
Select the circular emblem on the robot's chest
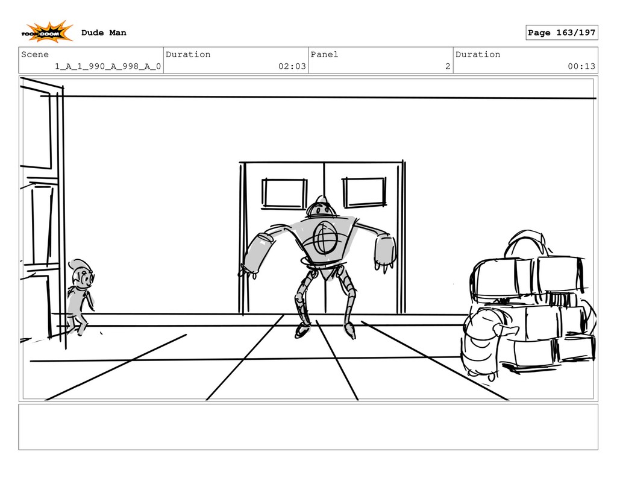point(325,237)
